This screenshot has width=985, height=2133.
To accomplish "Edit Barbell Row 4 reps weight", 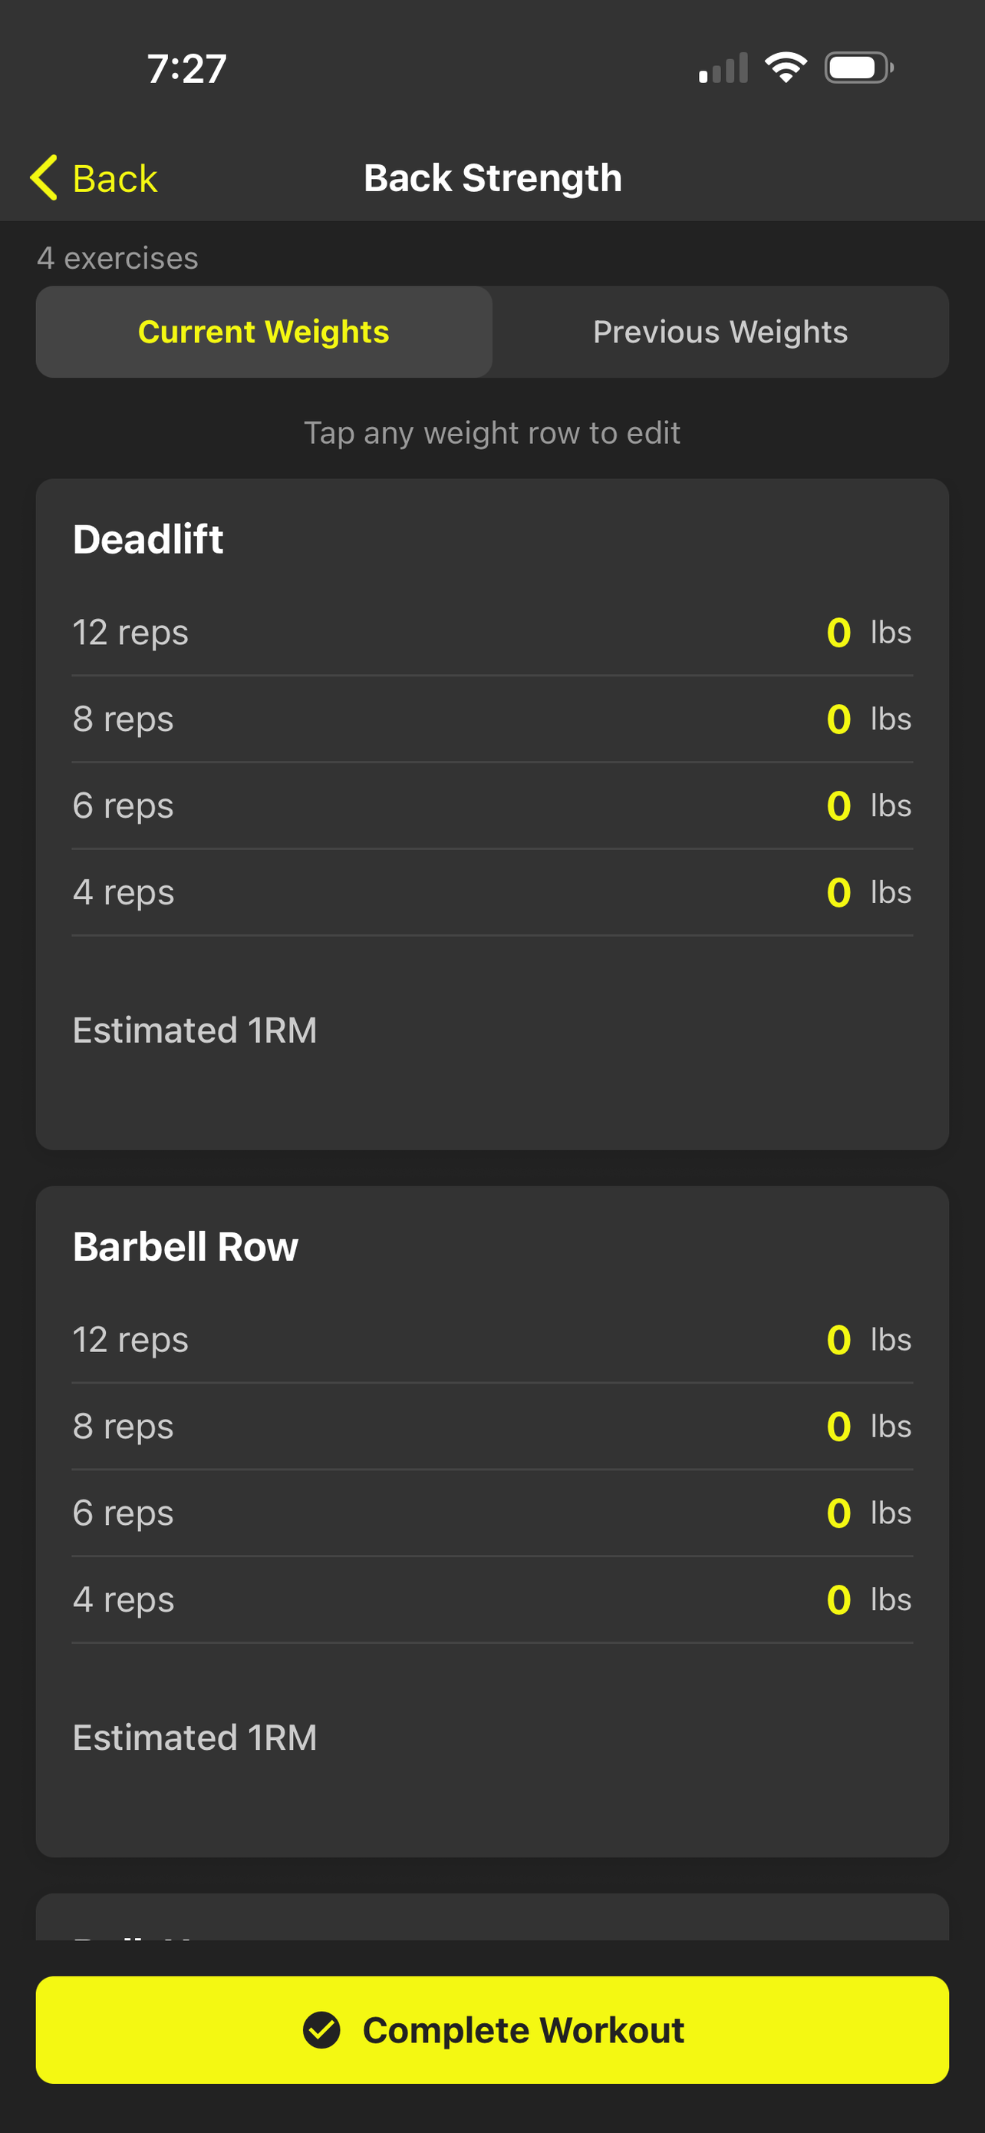I will 492,1600.
